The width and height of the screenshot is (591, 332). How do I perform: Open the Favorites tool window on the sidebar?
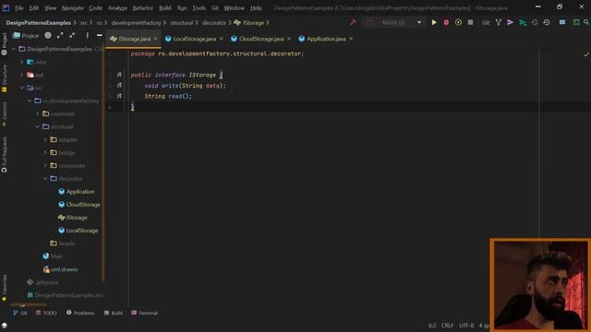[4, 288]
